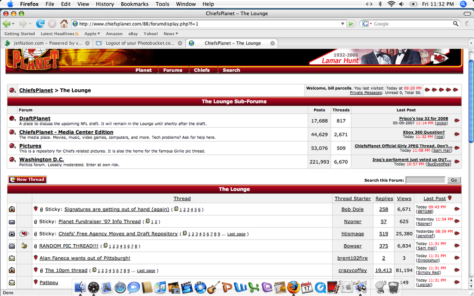Expand the address bar history dropdown arrow
Screen dimensions: 474x296
[343, 24]
